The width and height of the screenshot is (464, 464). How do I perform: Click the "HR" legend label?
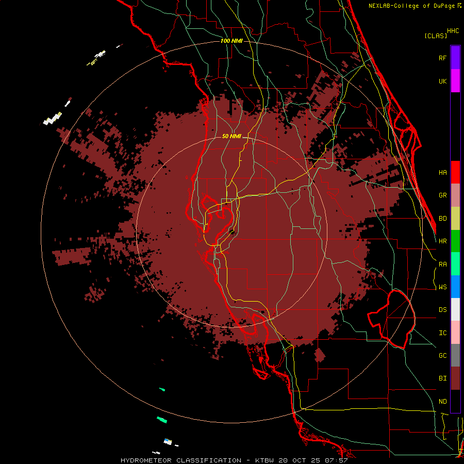pyautogui.click(x=442, y=241)
